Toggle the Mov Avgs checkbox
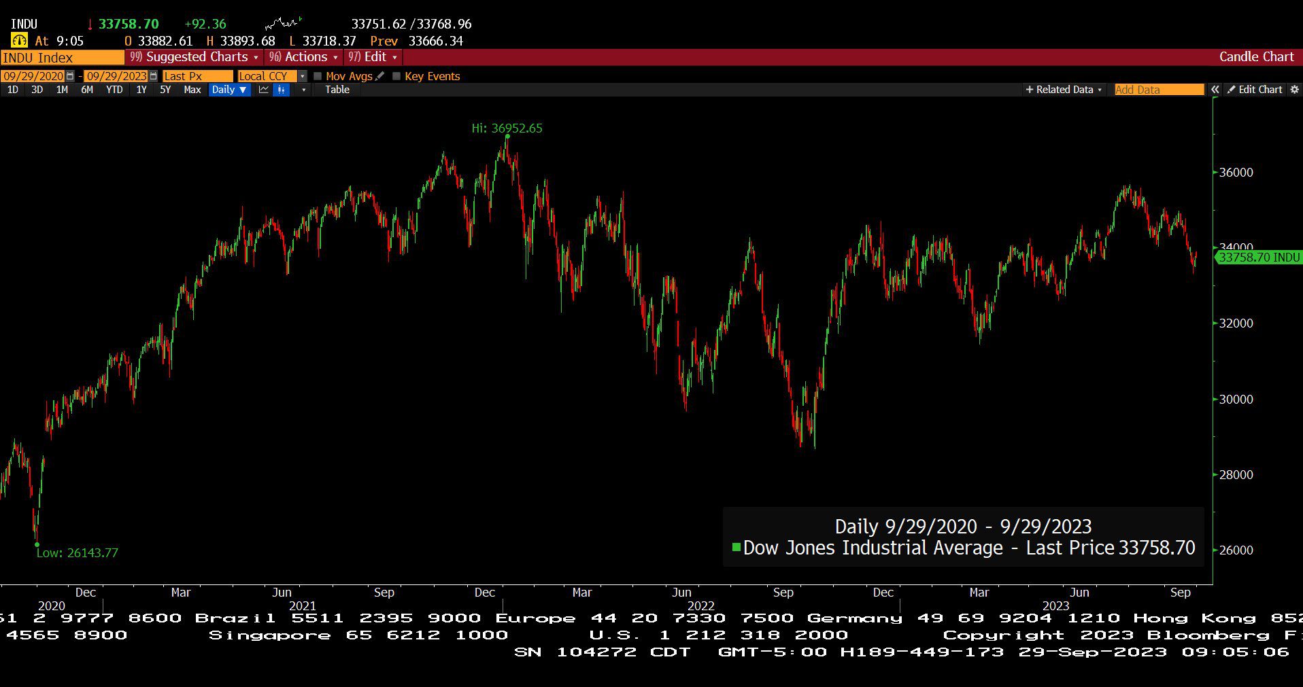Image resolution: width=1303 pixels, height=687 pixels. [318, 76]
